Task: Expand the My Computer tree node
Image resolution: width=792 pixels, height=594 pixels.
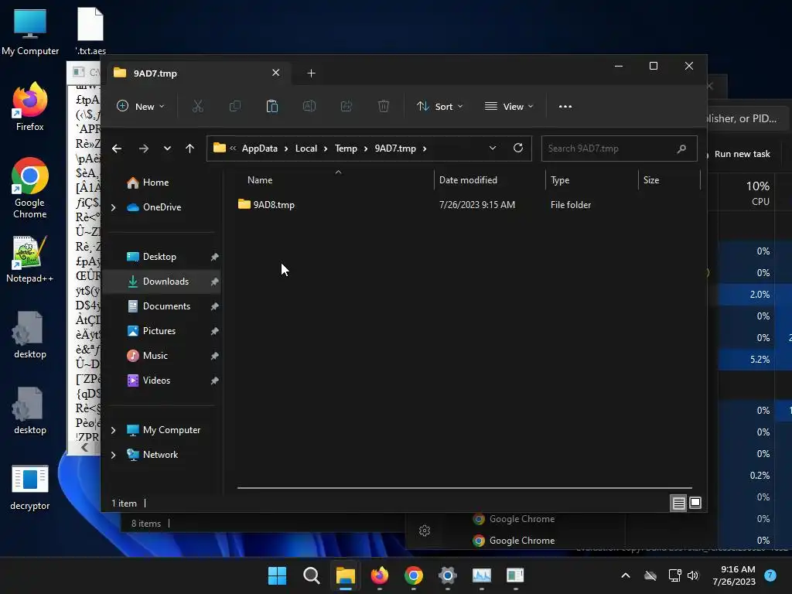Action: (x=113, y=430)
